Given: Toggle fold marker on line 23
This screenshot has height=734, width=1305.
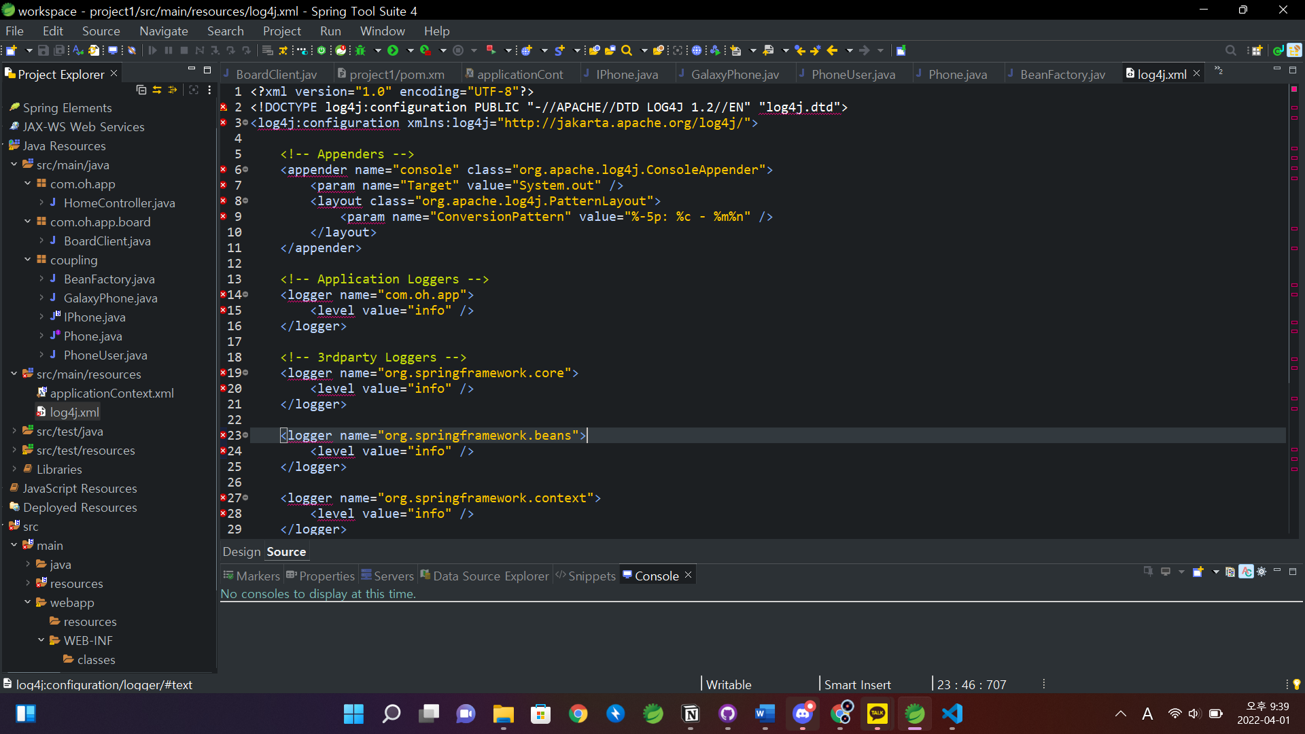Looking at the screenshot, I should click(245, 435).
